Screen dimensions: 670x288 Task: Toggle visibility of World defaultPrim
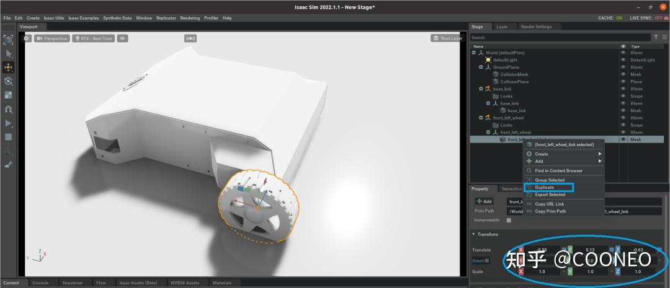pyautogui.click(x=623, y=53)
